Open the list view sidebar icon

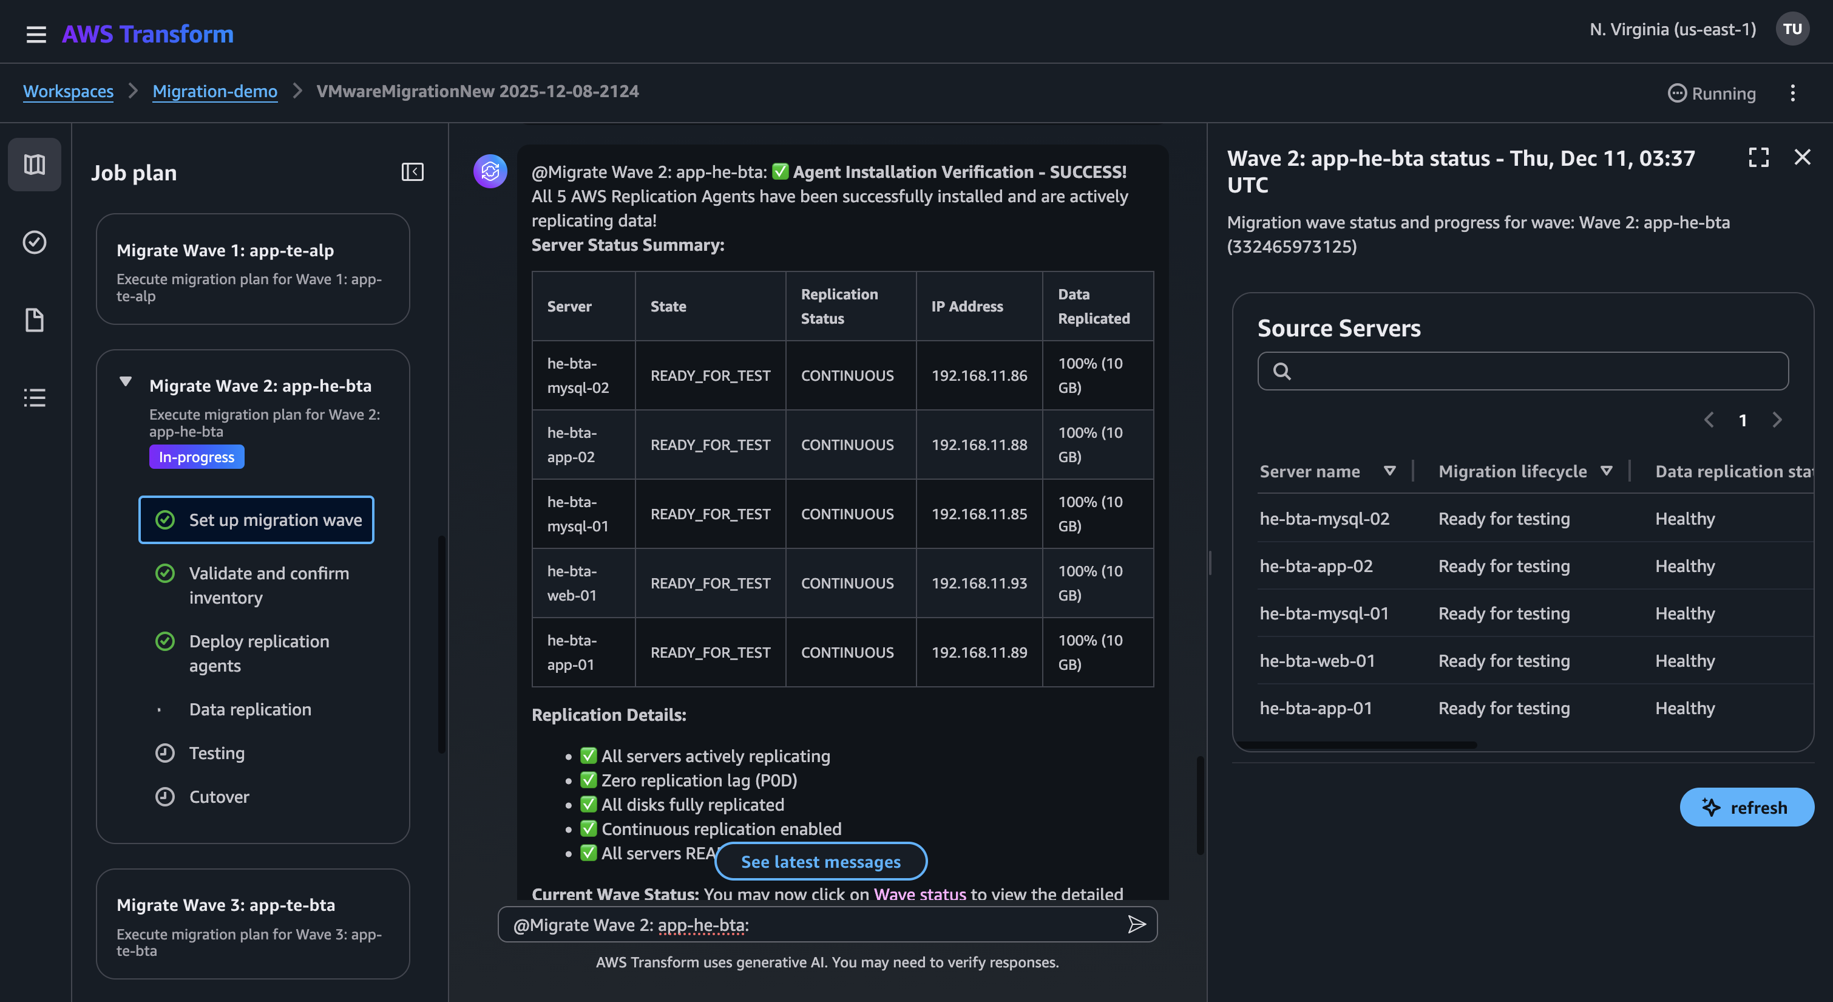click(x=34, y=397)
